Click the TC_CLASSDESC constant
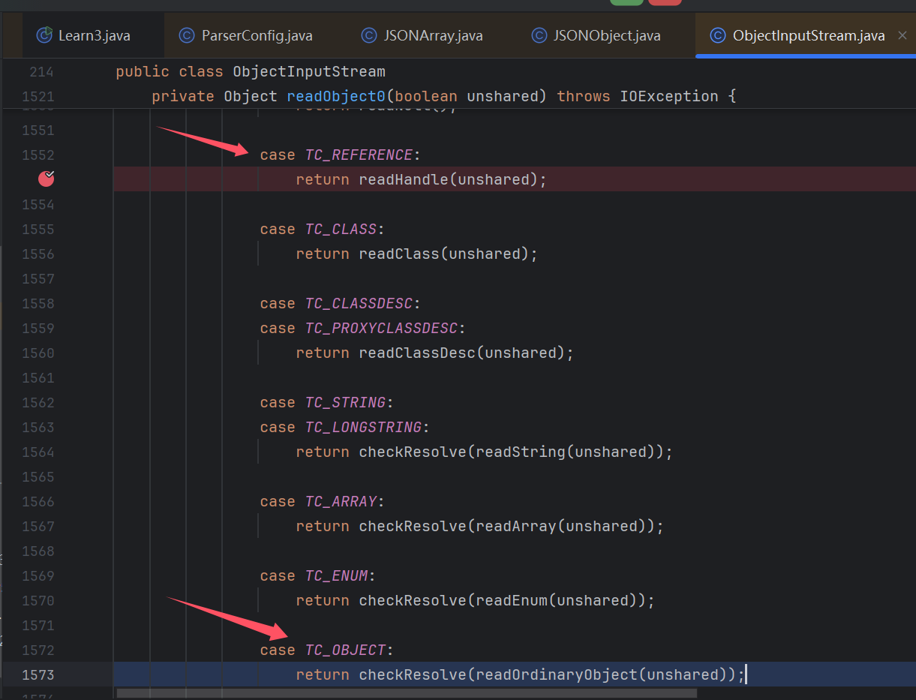Screen dimensions: 916x700 (359, 303)
